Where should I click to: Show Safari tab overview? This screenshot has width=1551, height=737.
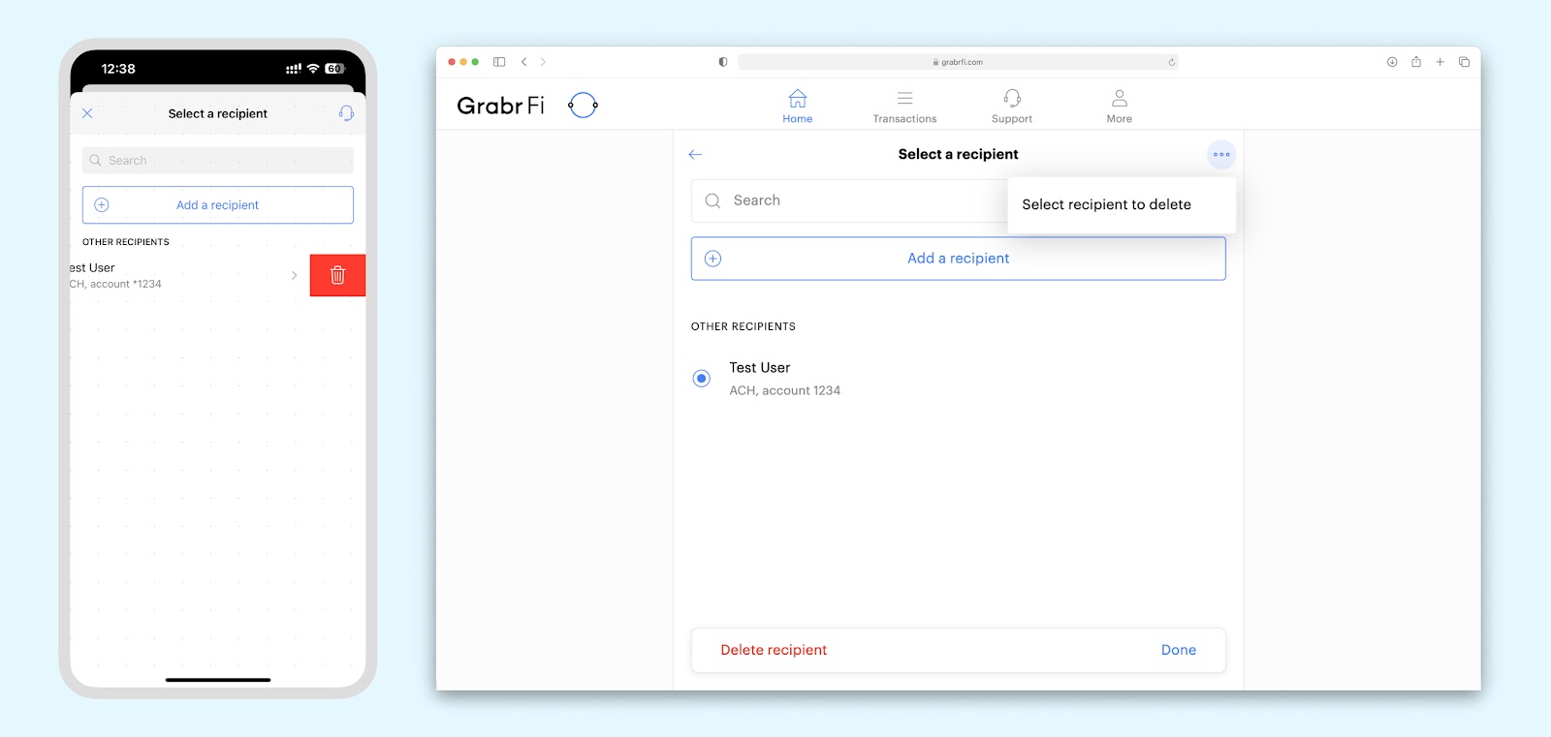[1464, 62]
